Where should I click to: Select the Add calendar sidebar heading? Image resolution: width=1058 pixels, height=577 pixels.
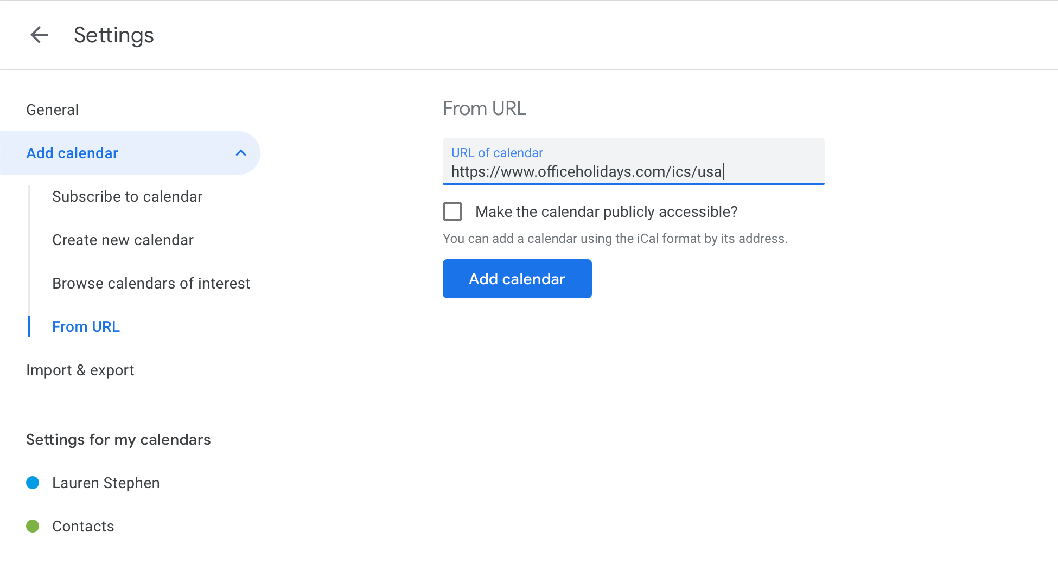coord(72,153)
